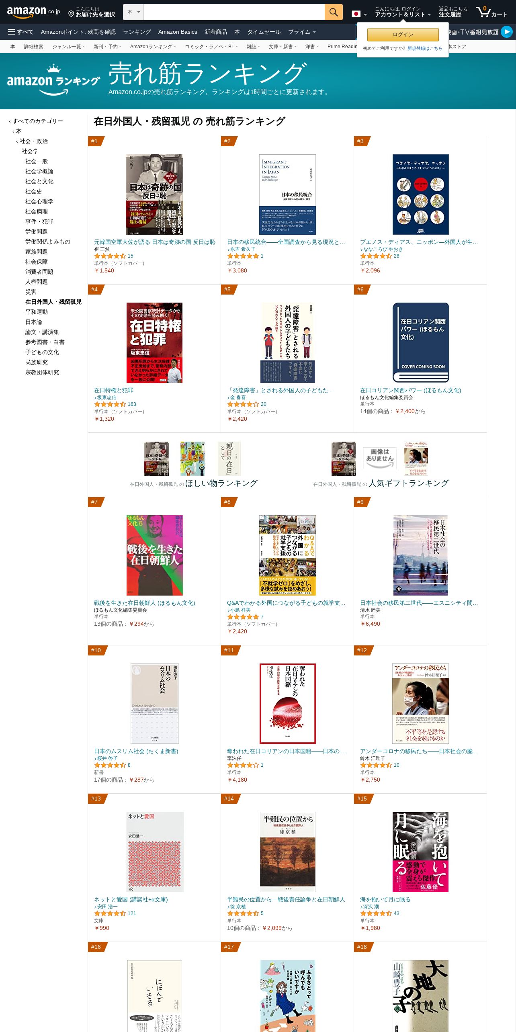Open the 本 search category dropdown
Image resolution: width=516 pixels, height=1032 pixels.
point(133,12)
